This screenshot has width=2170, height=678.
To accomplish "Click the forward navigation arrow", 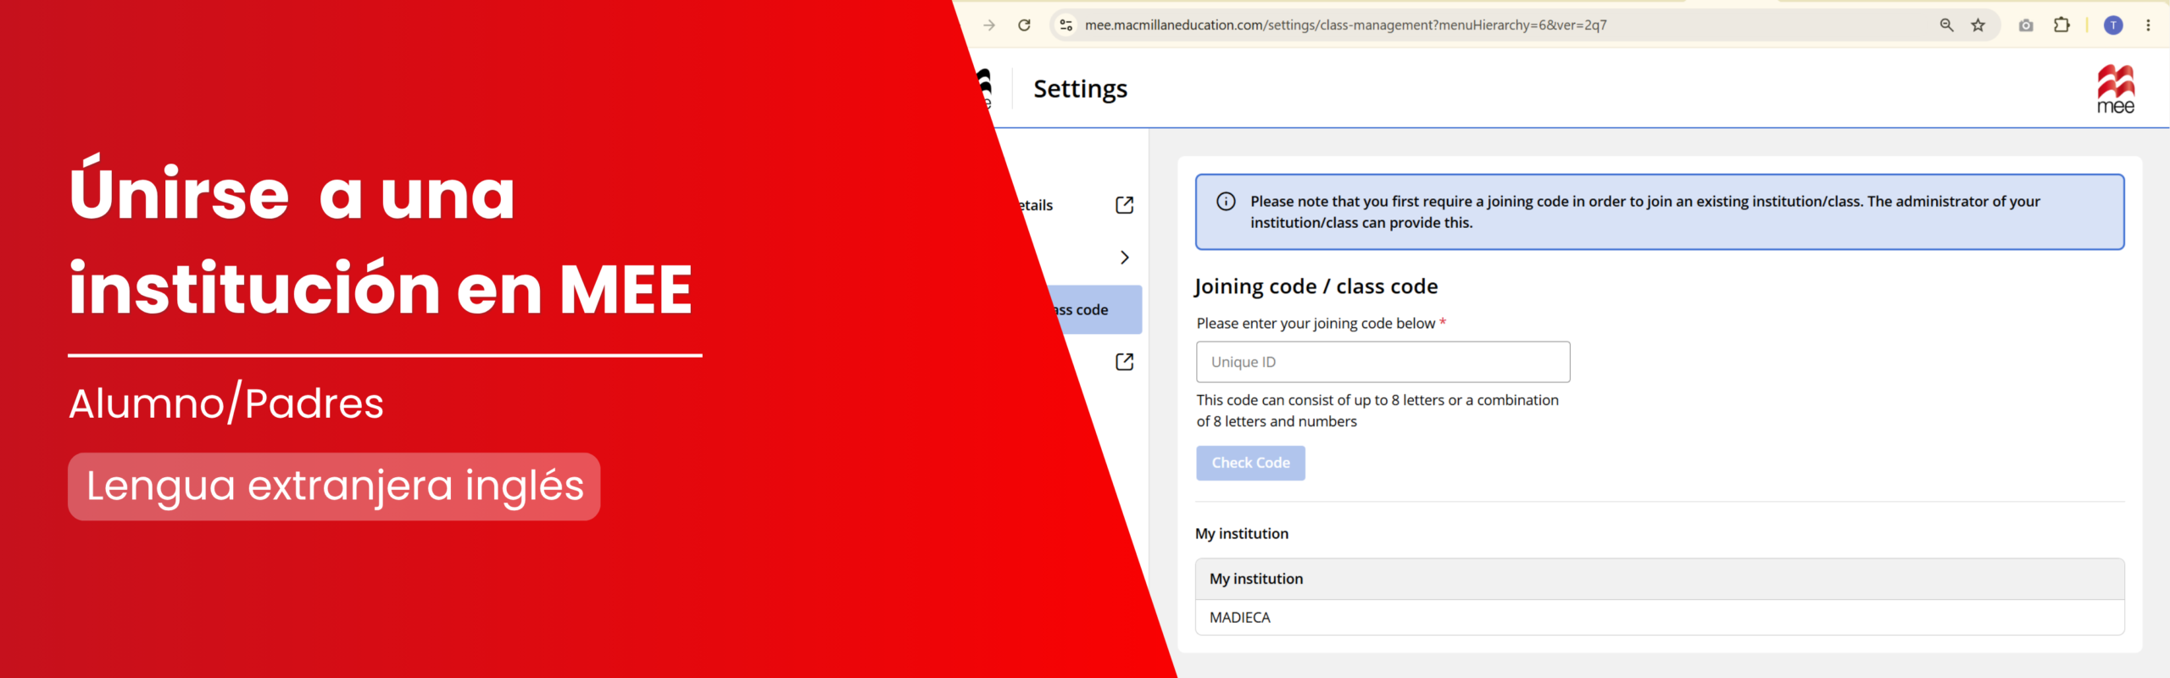I will [x=989, y=25].
